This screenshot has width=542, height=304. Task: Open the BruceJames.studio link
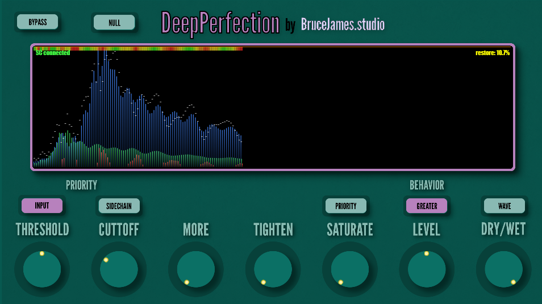pos(343,24)
